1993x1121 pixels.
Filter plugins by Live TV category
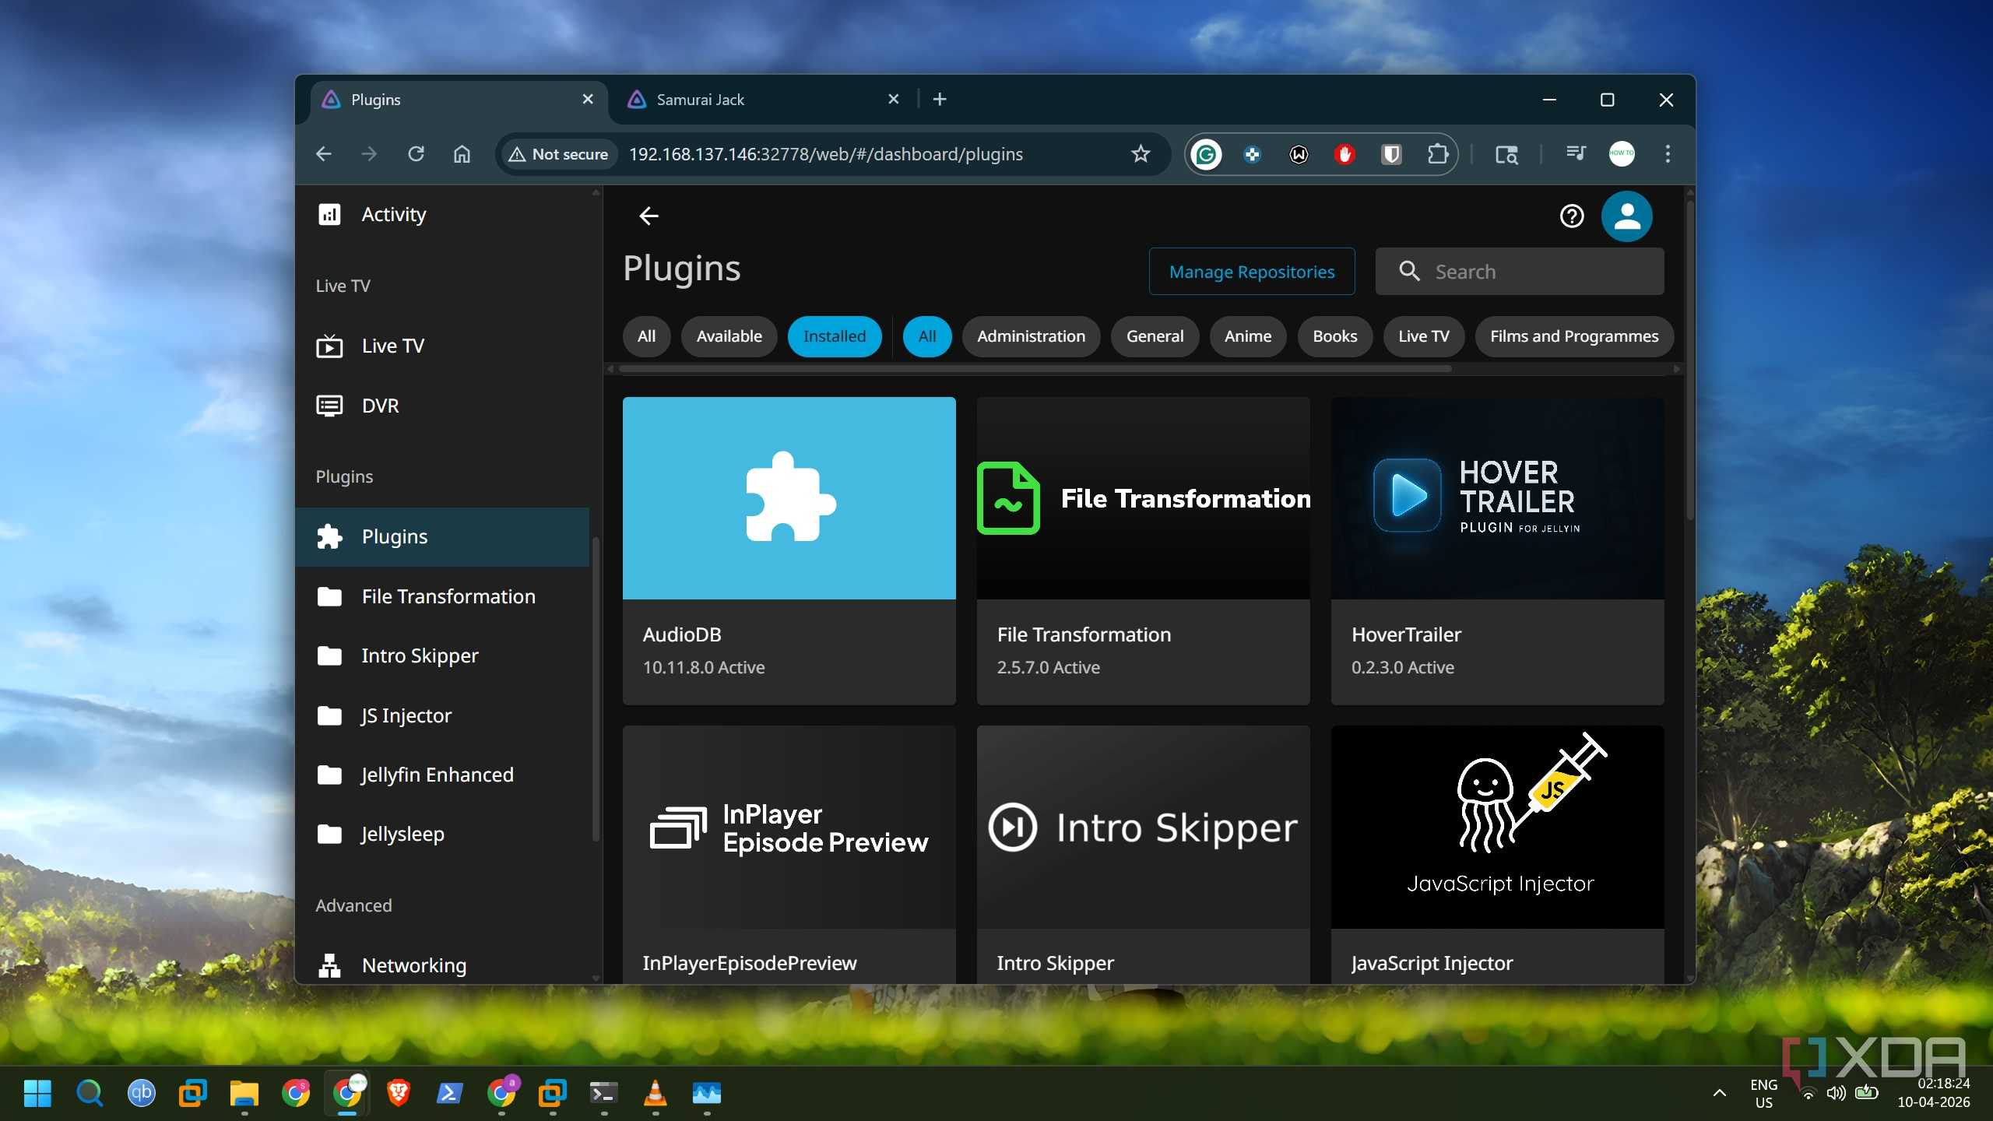(x=1423, y=336)
